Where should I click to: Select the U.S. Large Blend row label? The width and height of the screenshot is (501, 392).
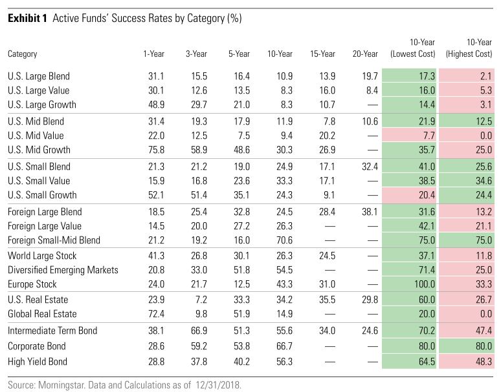39,76
